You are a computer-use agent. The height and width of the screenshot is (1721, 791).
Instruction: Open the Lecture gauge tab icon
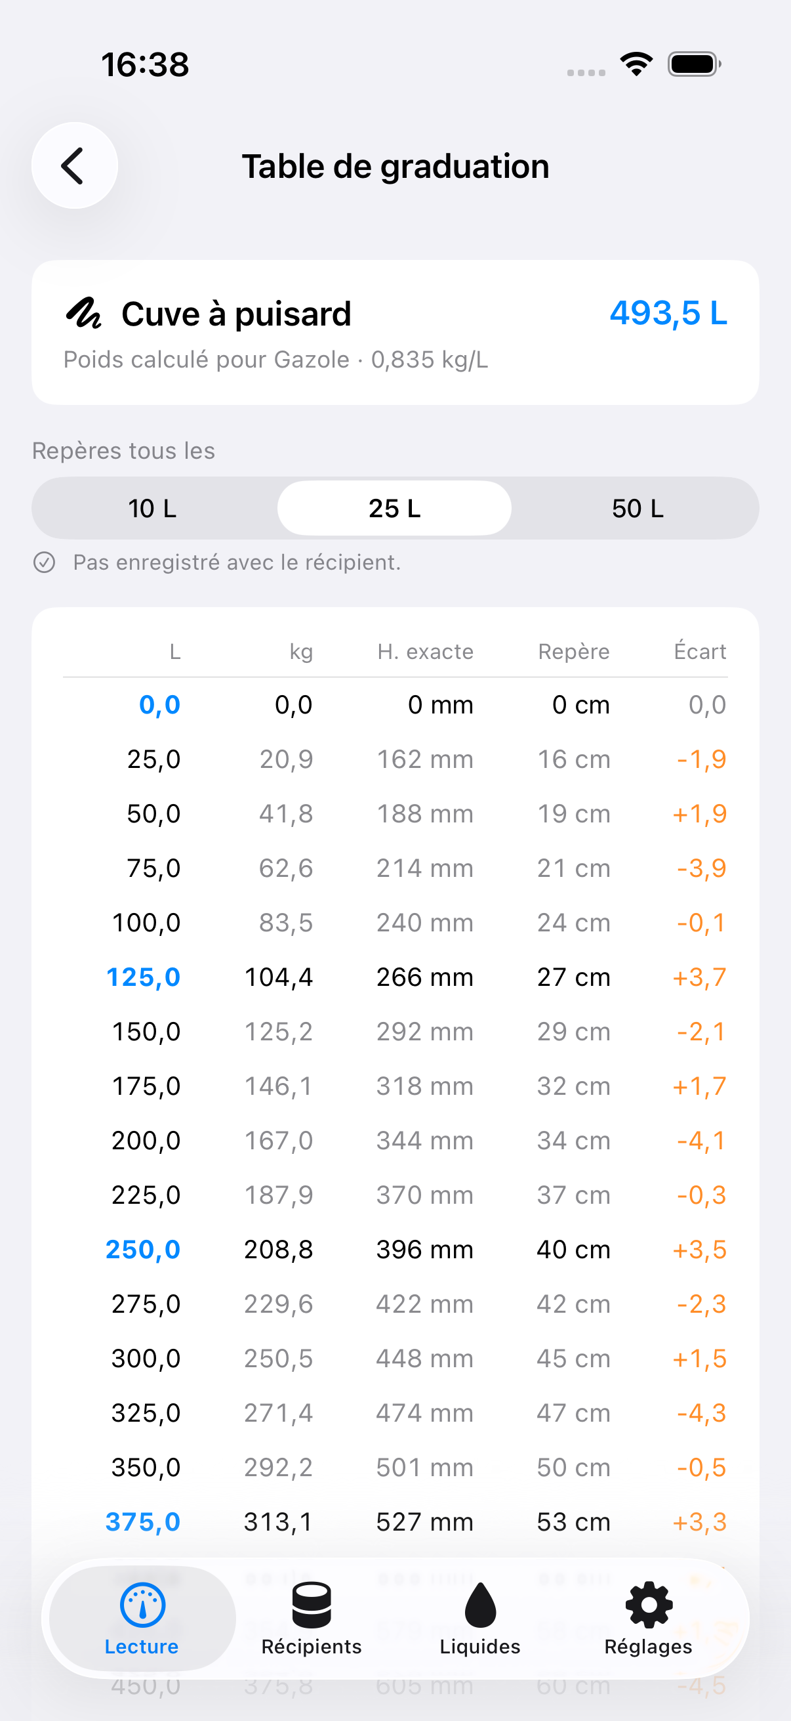pos(142,1604)
